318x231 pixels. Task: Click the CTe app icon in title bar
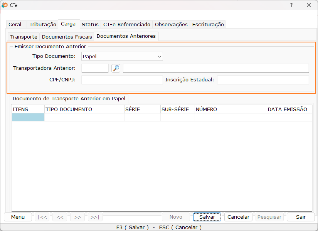coord(5,5)
